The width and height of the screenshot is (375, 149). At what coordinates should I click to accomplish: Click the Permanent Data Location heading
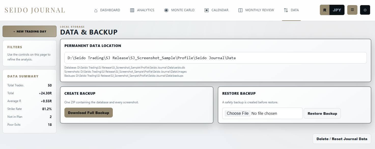[x=93, y=46]
